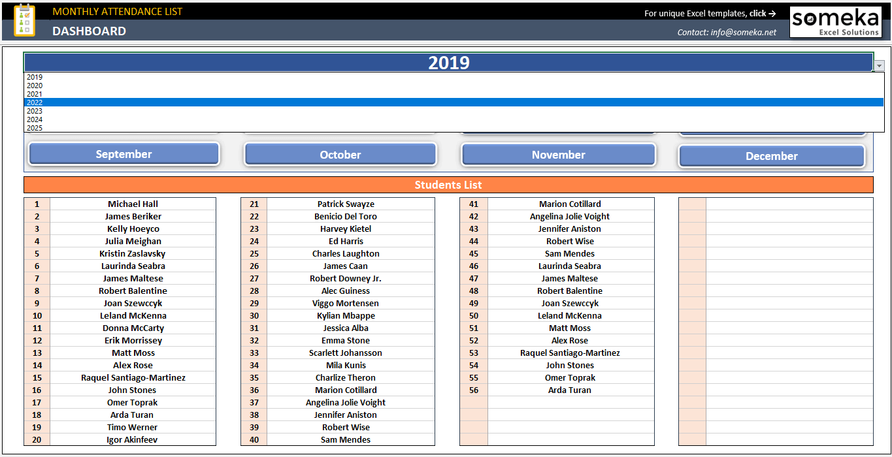This screenshot has width=892, height=457.
Task: Click John Stones in row 16
Action: tap(133, 390)
